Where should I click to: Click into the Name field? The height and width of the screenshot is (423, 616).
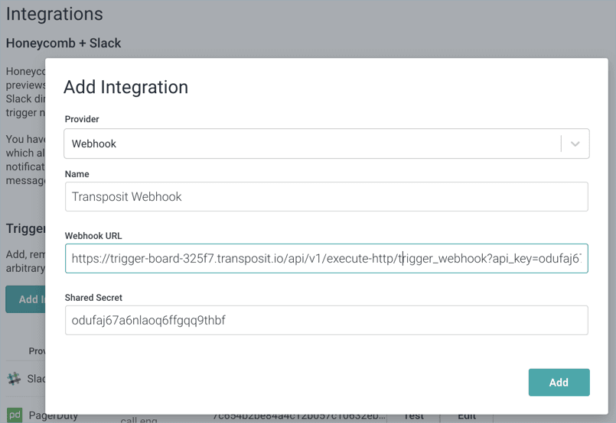[x=326, y=197]
